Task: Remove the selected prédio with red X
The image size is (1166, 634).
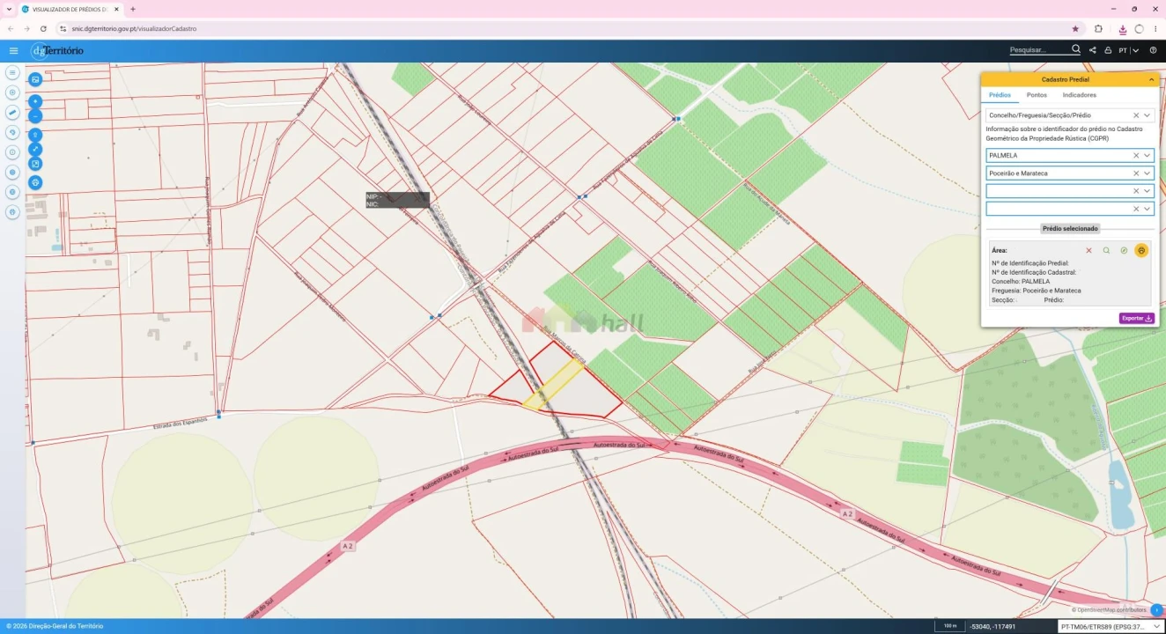Action: 1089,250
